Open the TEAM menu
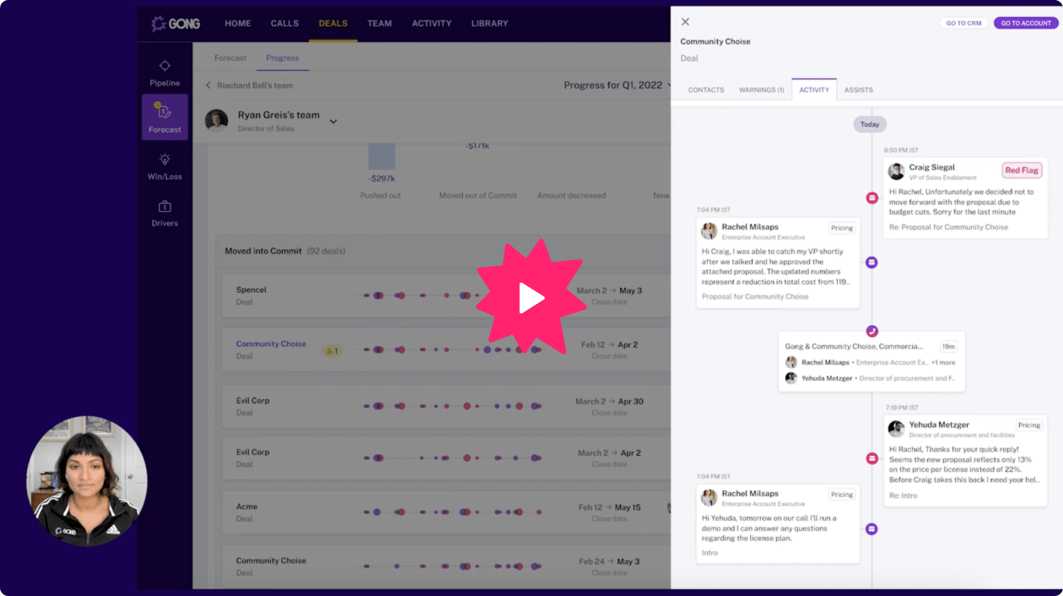The width and height of the screenshot is (1063, 596). pyautogui.click(x=380, y=24)
